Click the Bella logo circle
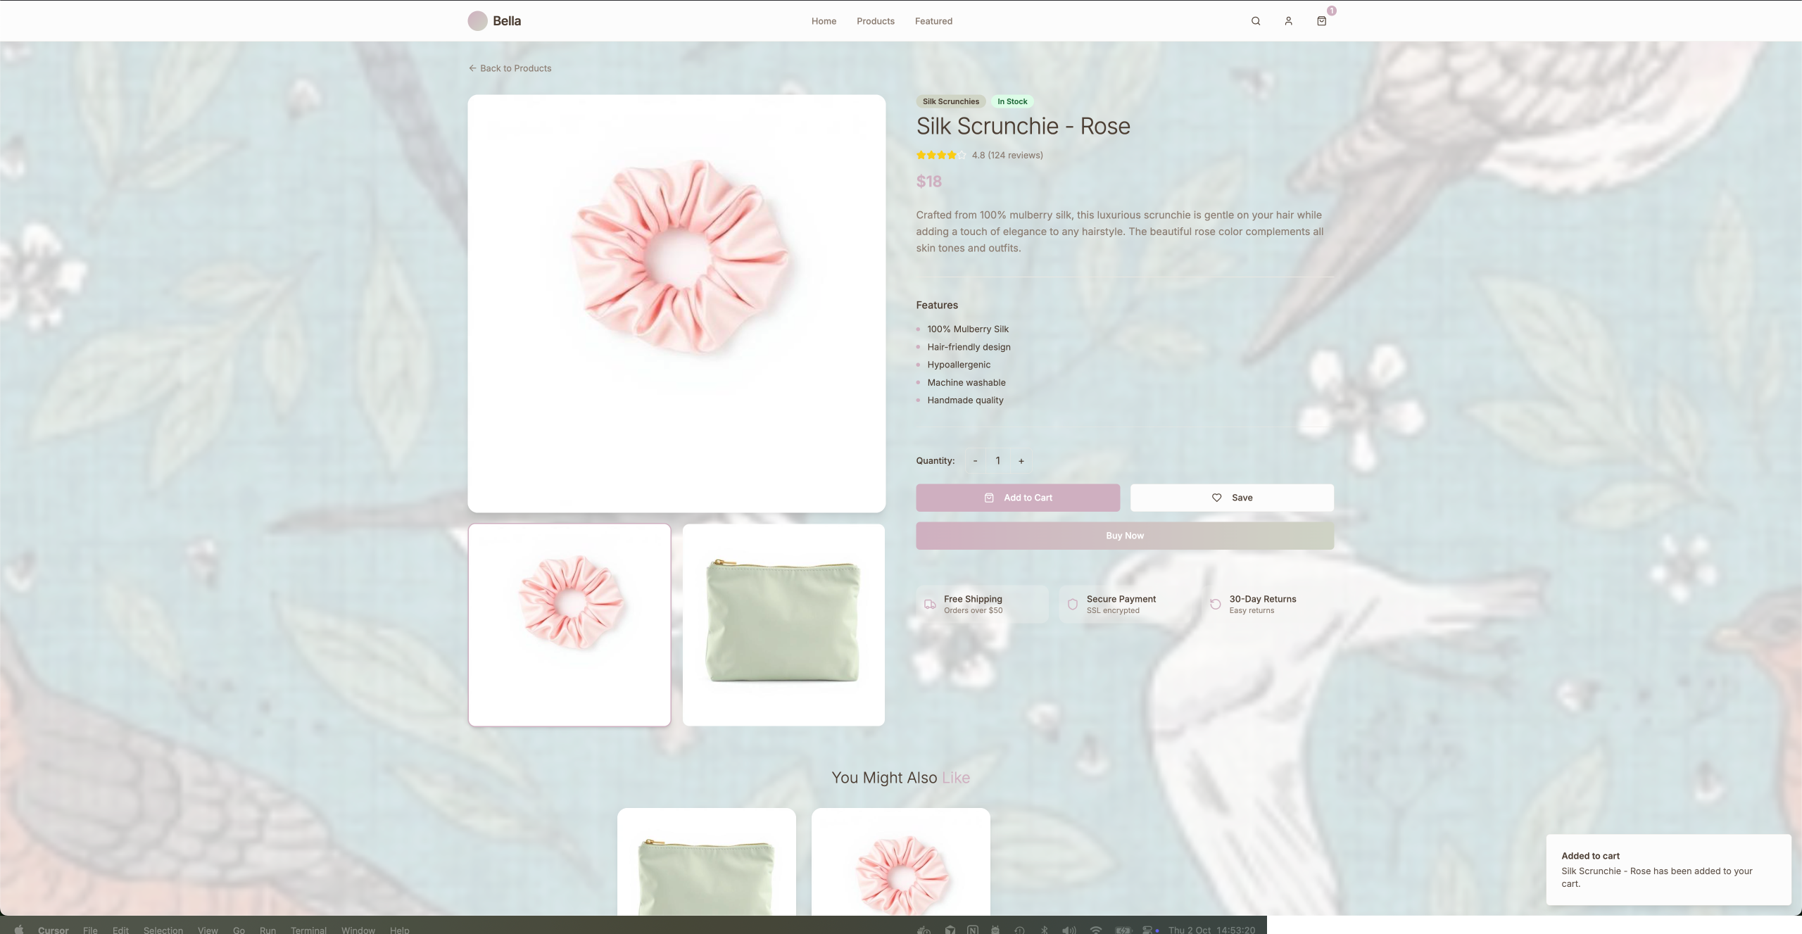The width and height of the screenshot is (1802, 934). [x=477, y=21]
